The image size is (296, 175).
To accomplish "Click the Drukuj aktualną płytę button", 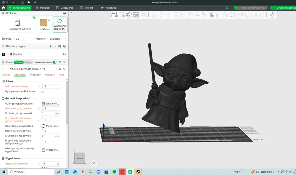I will pyautogui.click(x=285, y=8).
